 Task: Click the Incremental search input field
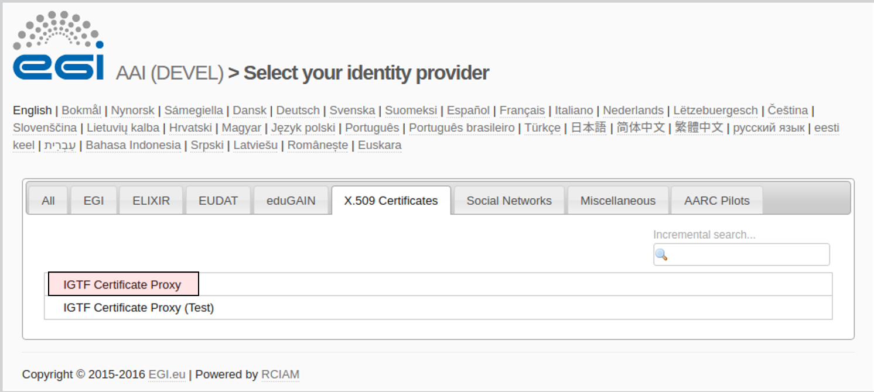[742, 255]
